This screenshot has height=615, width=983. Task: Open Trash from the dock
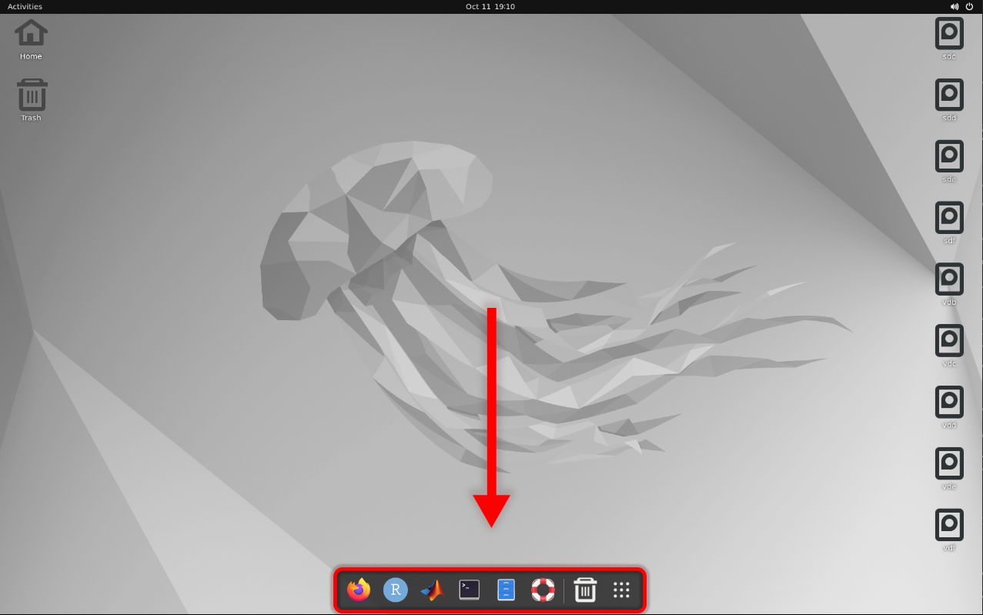point(584,590)
